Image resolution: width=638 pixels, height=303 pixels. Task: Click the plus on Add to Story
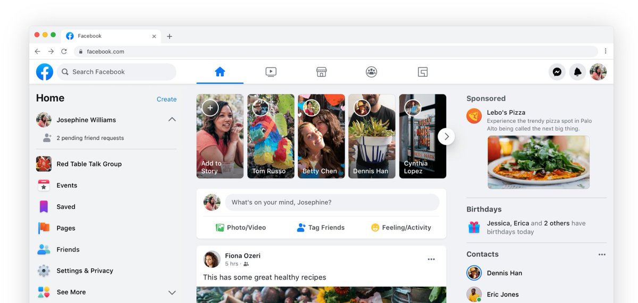coord(210,108)
